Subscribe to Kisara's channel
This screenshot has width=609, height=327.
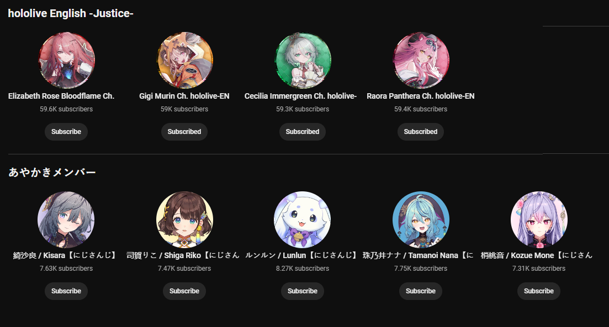(66, 291)
